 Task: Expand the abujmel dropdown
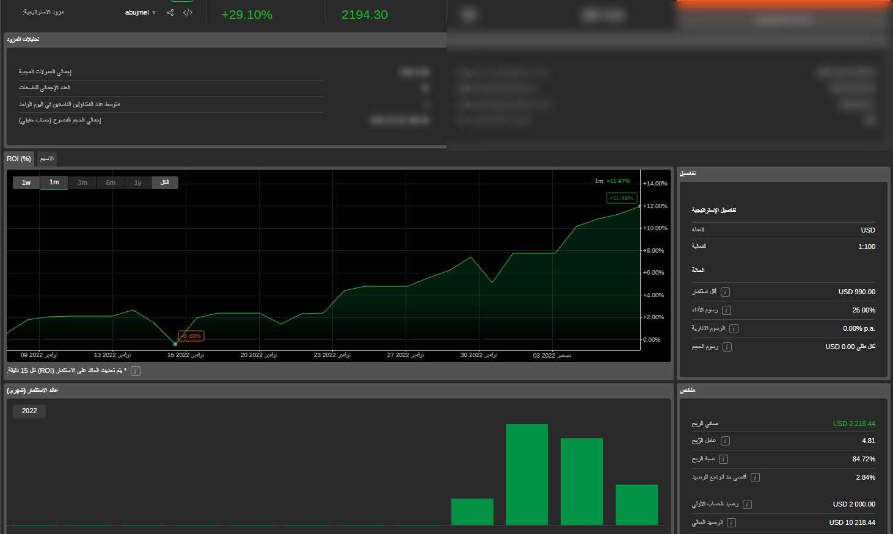pos(141,12)
